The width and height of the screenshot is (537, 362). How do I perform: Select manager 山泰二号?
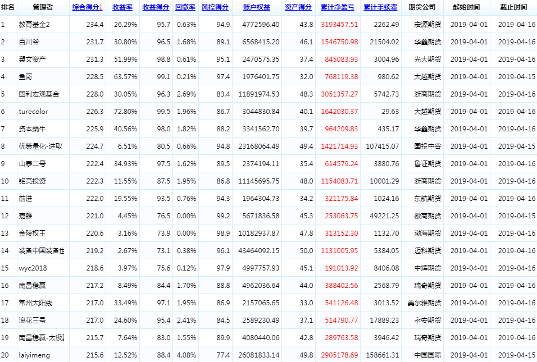pyautogui.click(x=32, y=164)
